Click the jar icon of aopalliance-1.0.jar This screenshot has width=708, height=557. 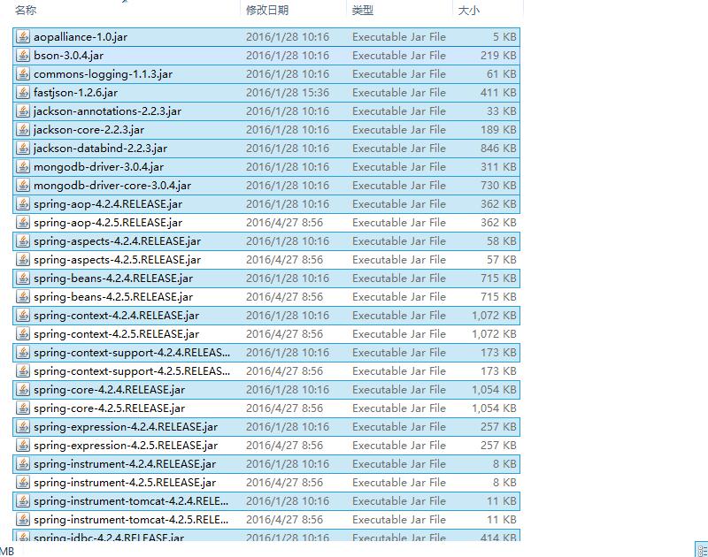(x=23, y=37)
